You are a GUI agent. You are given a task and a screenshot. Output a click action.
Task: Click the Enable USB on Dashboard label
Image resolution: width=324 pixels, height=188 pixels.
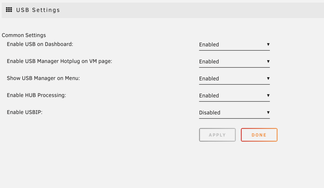pyautogui.click(x=40, y=44)
